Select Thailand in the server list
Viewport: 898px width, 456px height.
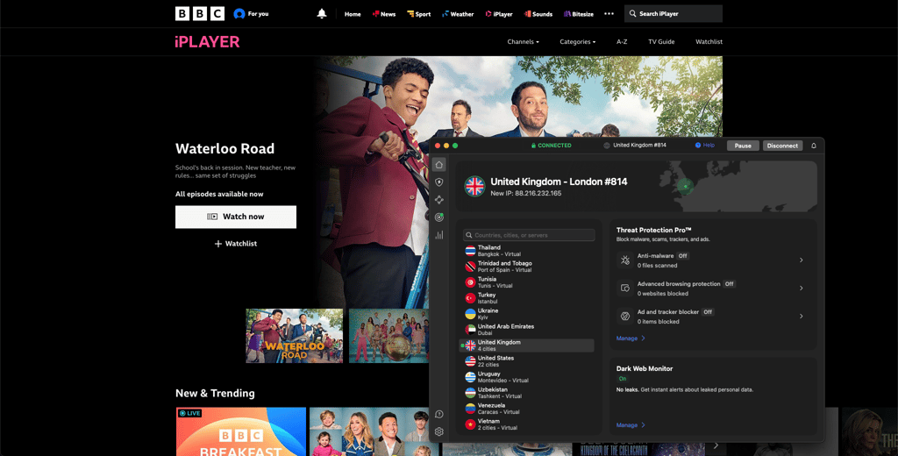(x=527, y=250)
